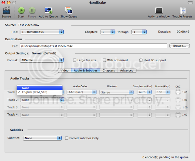This screenshot has width=195, height=161.
Task: Click the Browse button
Action: coord(179,46)
